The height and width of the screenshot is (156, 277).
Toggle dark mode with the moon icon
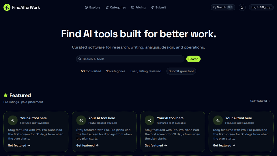[242, 8]
